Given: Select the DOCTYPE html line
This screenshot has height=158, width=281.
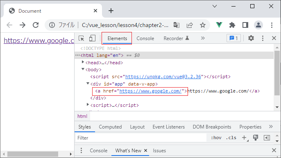Looking at the screenshot, I should 100,48.
